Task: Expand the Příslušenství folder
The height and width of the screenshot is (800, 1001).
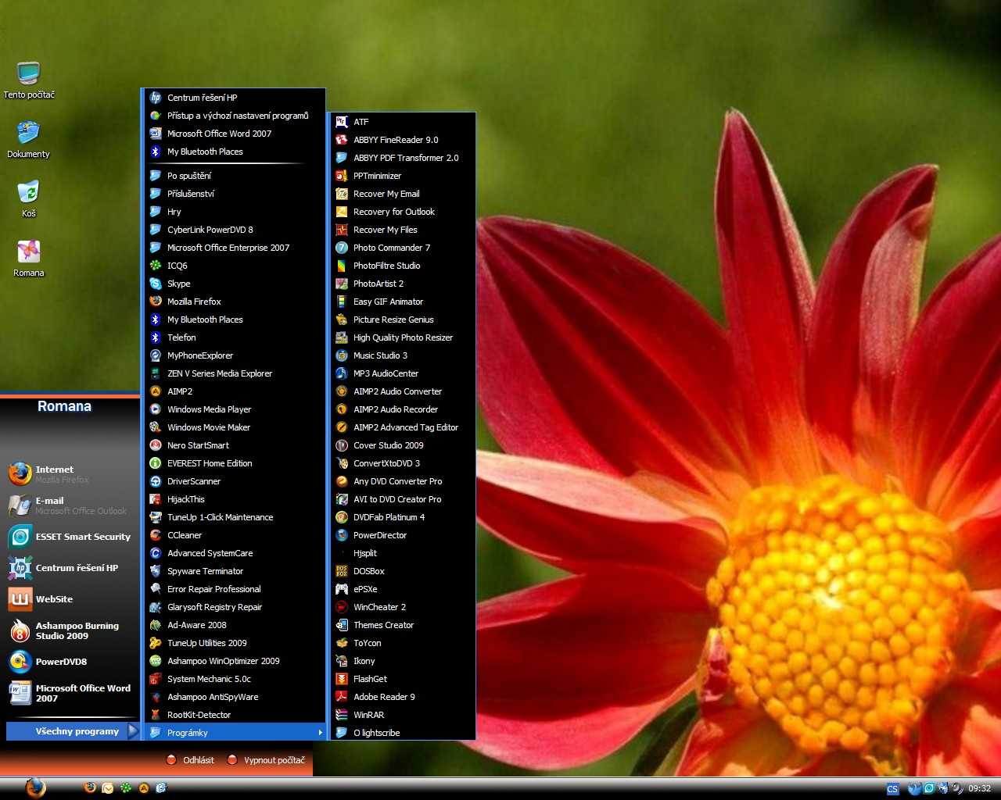Action: (x=191, y=194)
